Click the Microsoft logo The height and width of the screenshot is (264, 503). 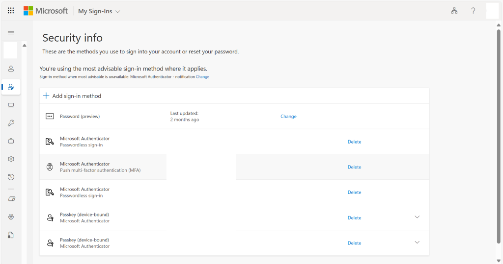46,11
